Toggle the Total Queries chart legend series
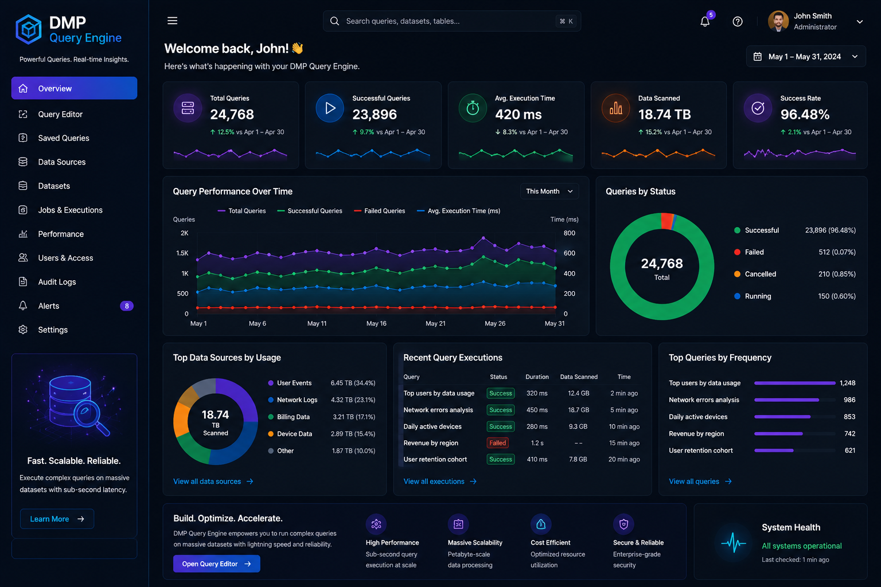Screen dimensions: 881x587 tap(241, 211)
